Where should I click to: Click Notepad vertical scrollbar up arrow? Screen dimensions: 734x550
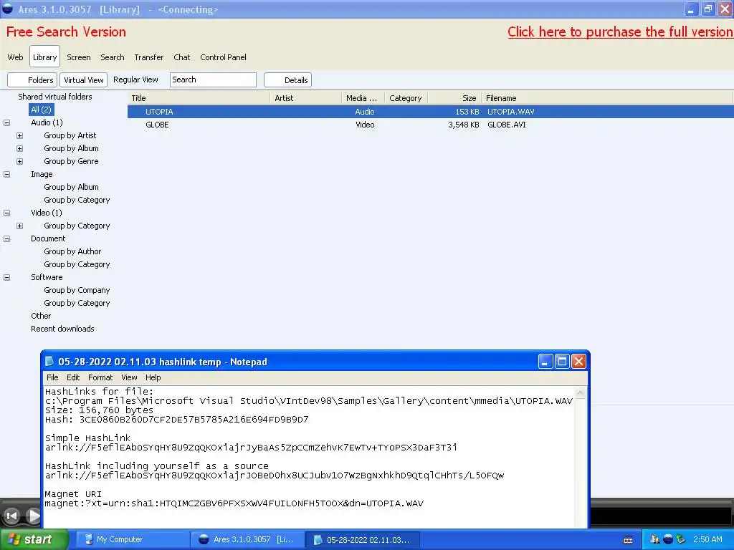pyautogui.click(x=581, y=393)
